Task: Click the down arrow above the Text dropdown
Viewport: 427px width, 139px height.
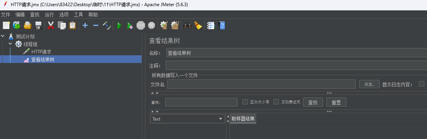Action: tap(157, 111)
